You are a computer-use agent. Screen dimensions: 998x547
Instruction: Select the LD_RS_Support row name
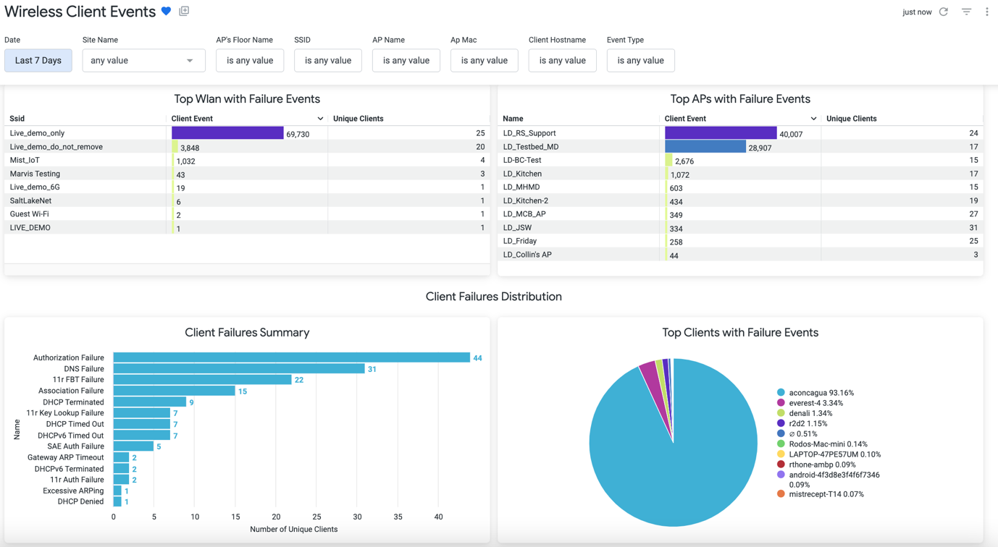[529, 133]
